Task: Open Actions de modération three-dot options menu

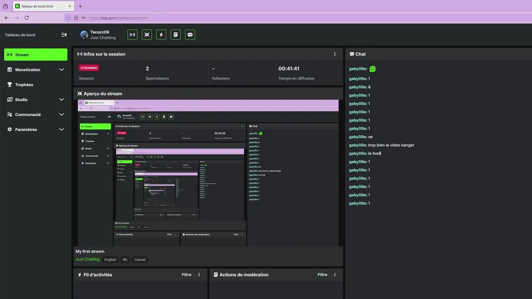Action: (x=335, y=275)
